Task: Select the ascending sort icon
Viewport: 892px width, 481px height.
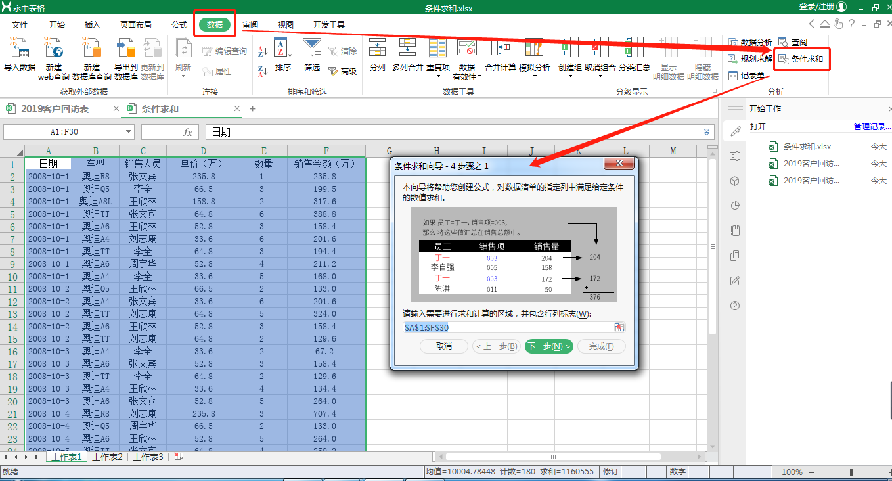Action: pyautogui.click(x=262, y=50)
